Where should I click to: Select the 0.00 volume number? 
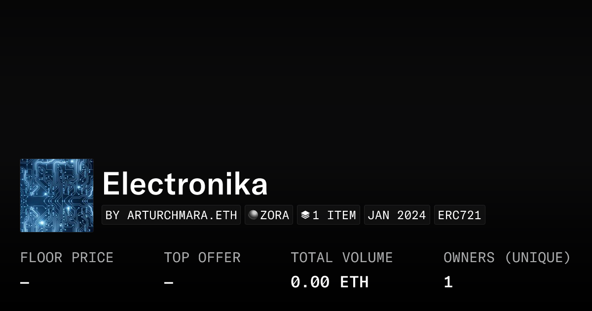point(310,282)
